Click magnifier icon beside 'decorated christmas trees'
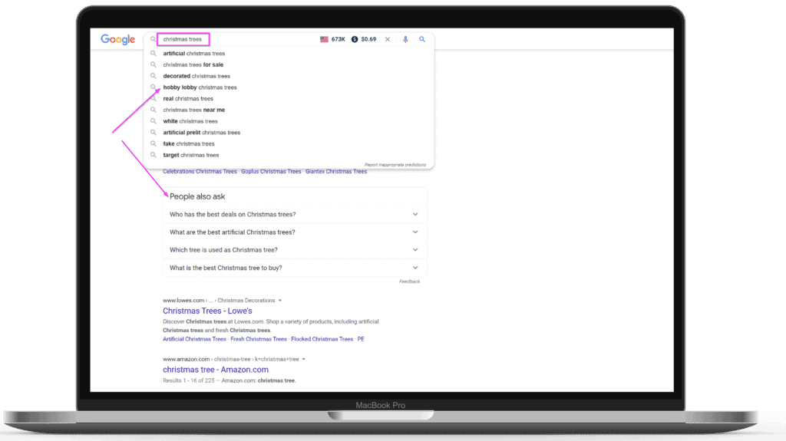The height and width of the screenshot is (441, 786). (x=154, y=76)
